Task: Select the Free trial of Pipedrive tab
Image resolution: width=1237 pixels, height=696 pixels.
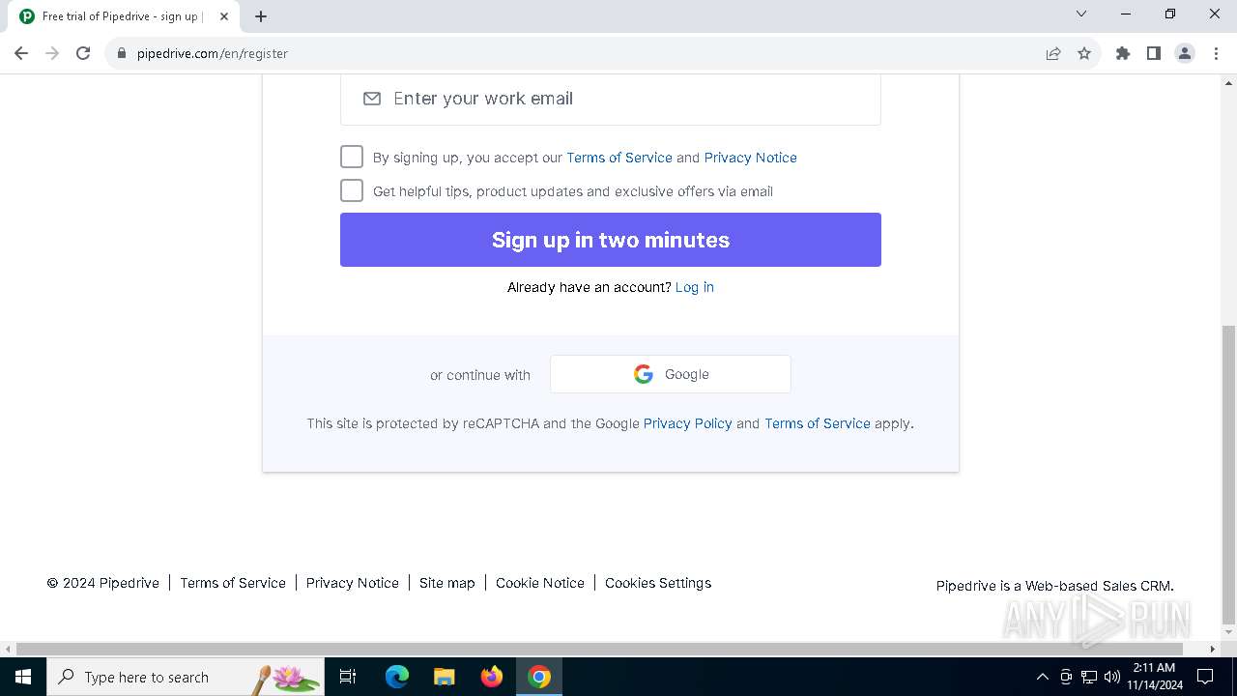Action: [122, 16]
